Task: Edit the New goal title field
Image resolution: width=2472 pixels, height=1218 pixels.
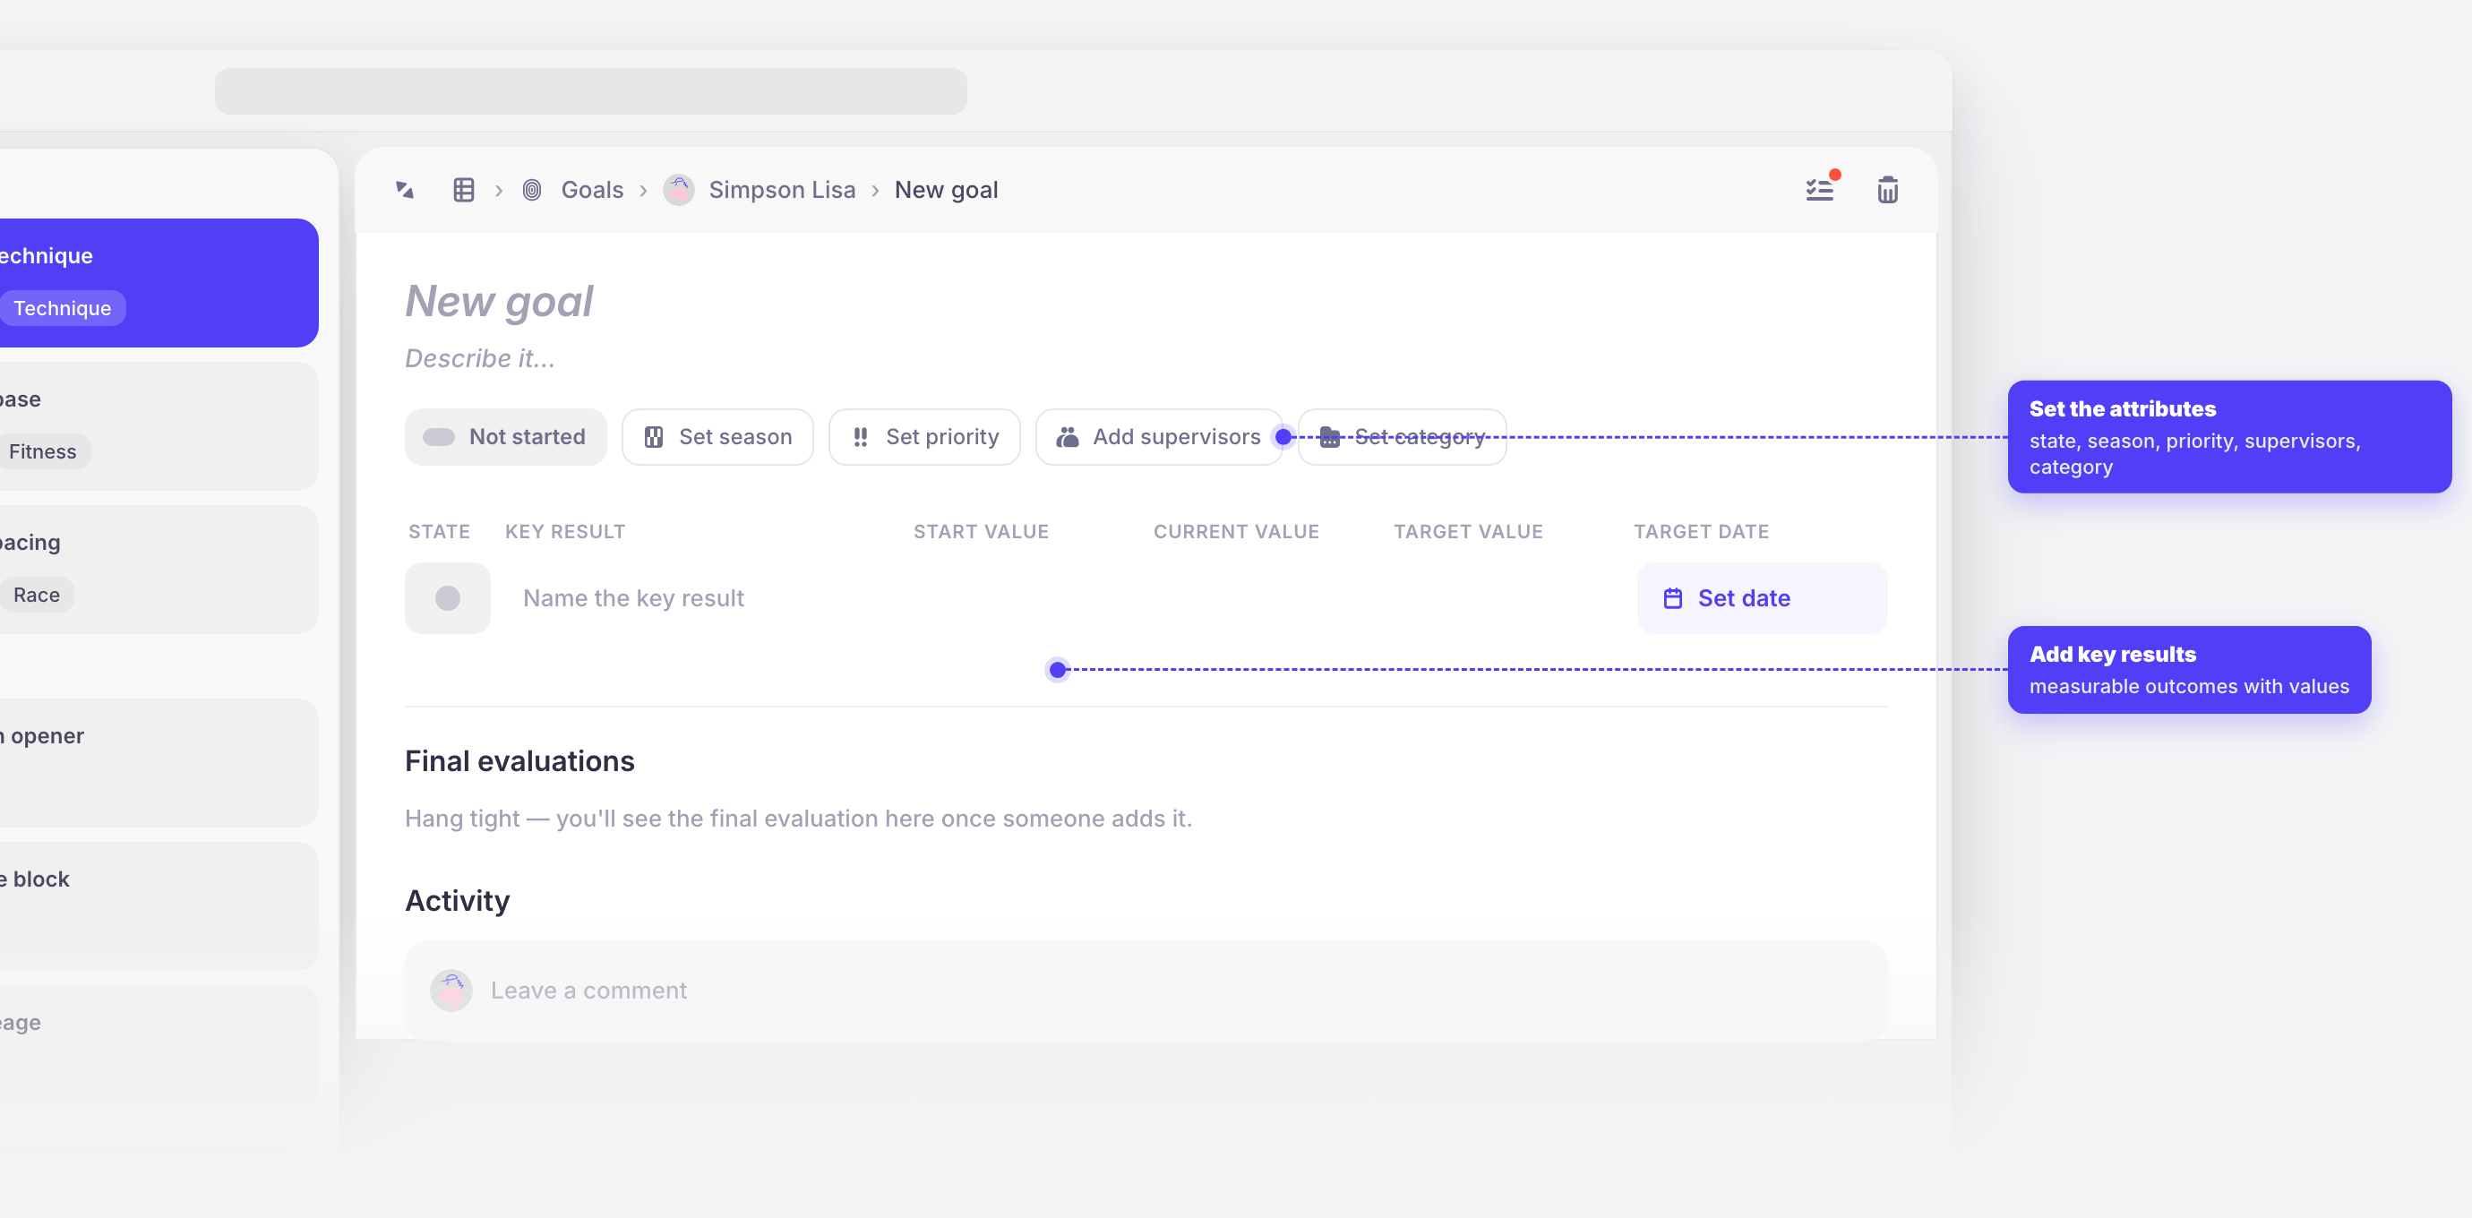Action: pyautogui.click(x=499, y=302)
